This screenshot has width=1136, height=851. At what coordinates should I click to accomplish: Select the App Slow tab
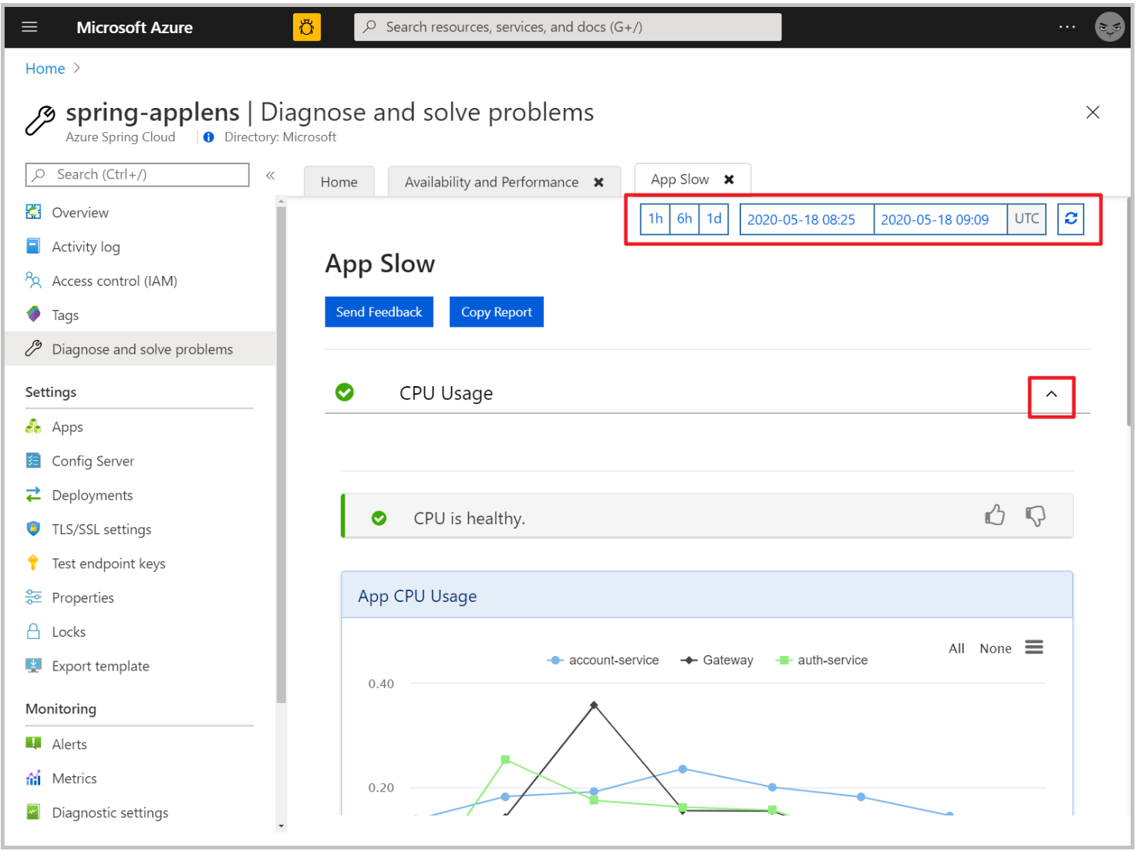679,180
